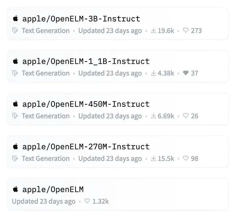Click Apple logo beside OpenELM-450M-Instruct

[15, 104]
